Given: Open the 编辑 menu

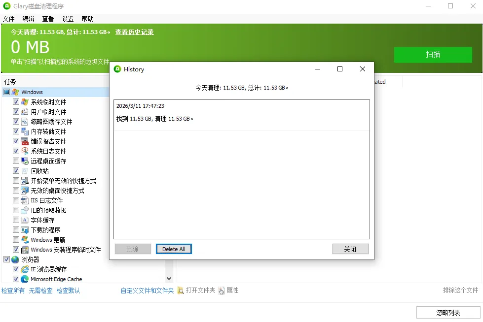Looking at the screenshot, I should tap(28, 19).
